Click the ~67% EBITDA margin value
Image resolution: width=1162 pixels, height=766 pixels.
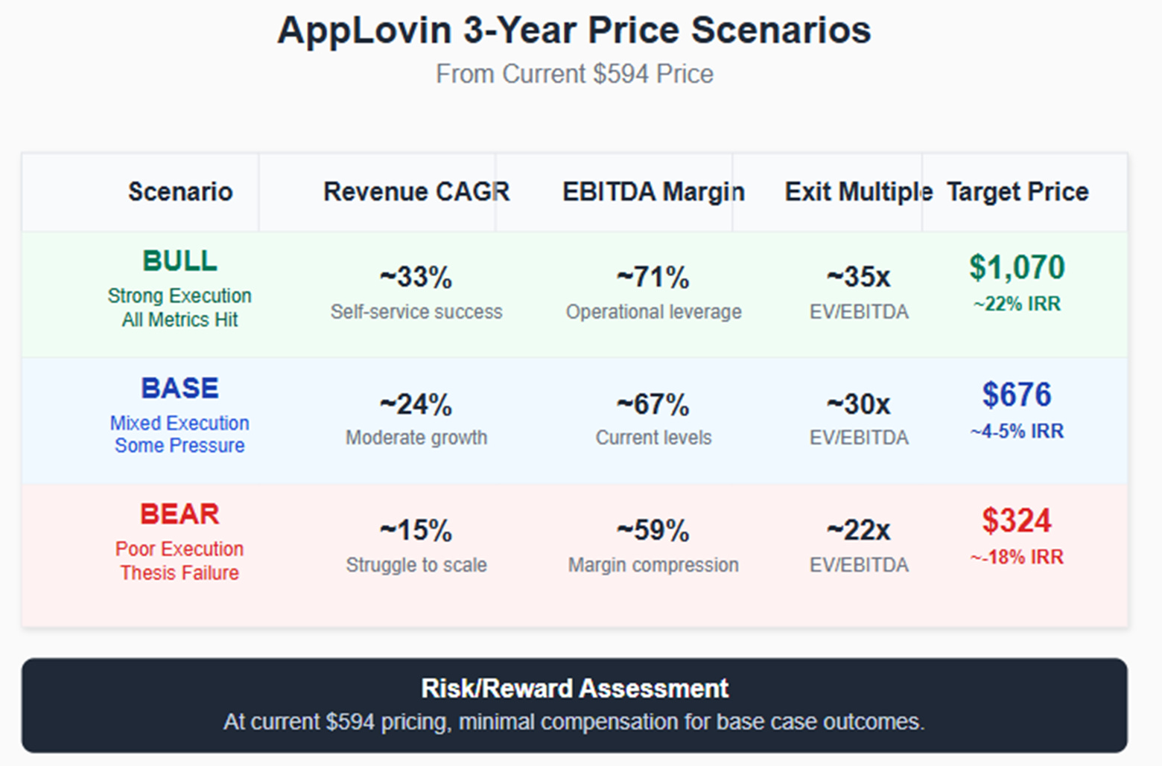tap(653, 405)
